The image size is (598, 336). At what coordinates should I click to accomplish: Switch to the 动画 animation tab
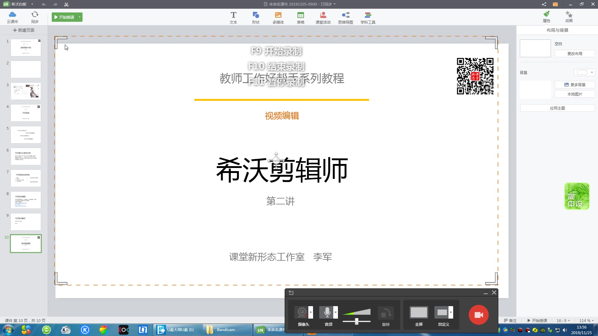pos(569,17)
